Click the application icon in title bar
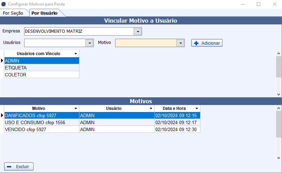This screenshot has width=282, height=173. [4, 4]
